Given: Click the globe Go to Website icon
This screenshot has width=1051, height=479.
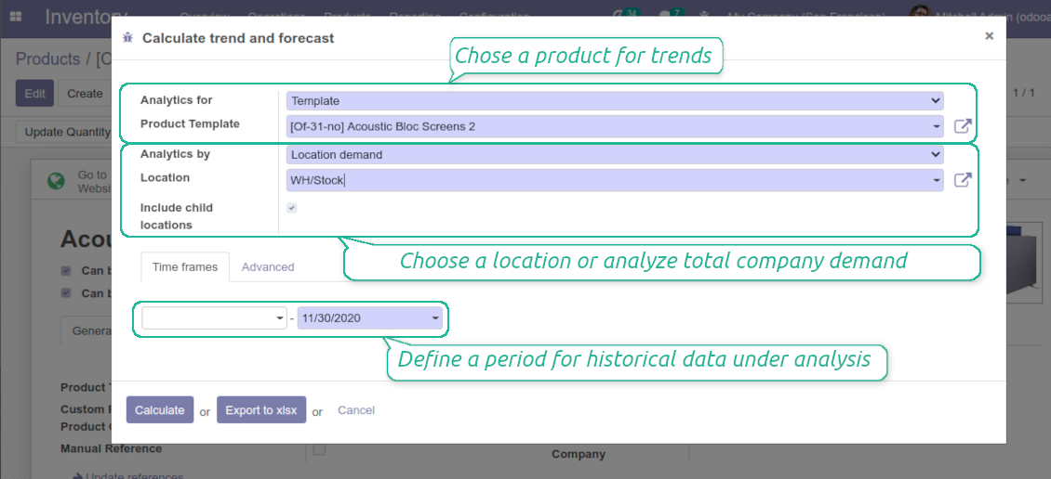Looking at the screenshot, I should pyautogui.click(x=57, y=181).
